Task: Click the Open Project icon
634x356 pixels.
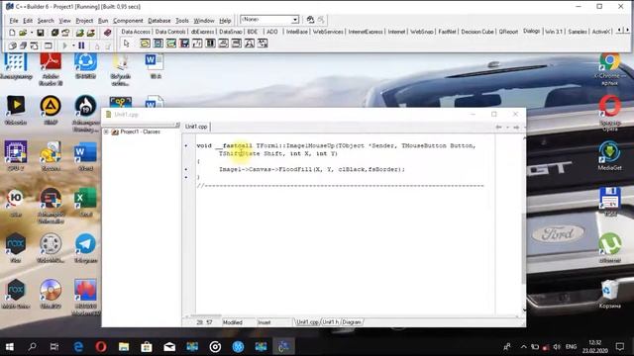Action: pyautogui.click(x=65, y=33)
